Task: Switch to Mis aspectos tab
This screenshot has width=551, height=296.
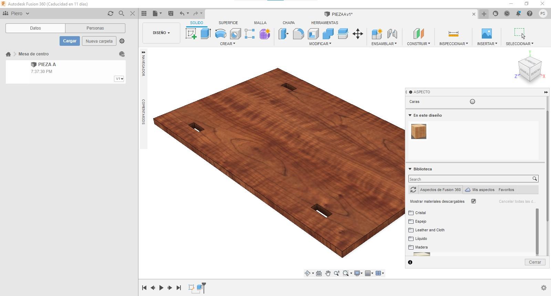Action: [480, 190]
